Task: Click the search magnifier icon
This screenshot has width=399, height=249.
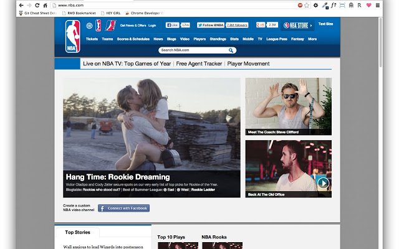Action: [x=231, y=50]
